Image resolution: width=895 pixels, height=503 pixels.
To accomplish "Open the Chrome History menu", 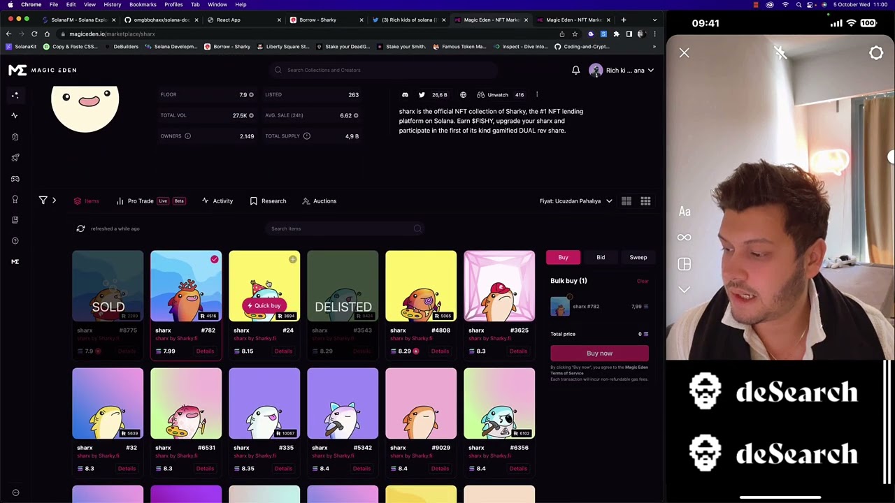I will 113,4.
